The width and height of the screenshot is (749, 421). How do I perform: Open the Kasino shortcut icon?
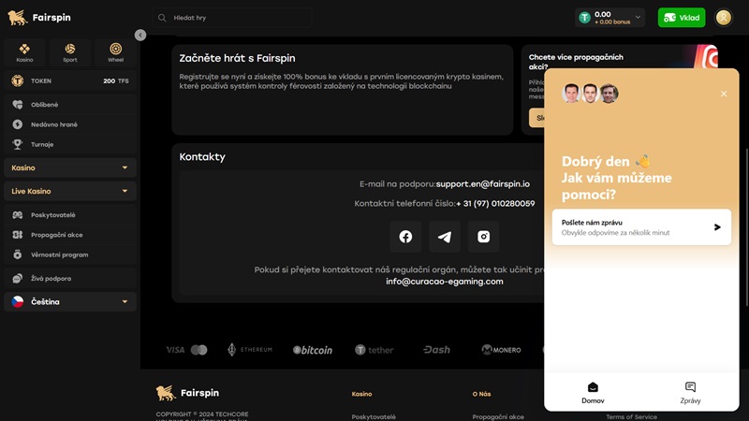(x=24, y=52)
